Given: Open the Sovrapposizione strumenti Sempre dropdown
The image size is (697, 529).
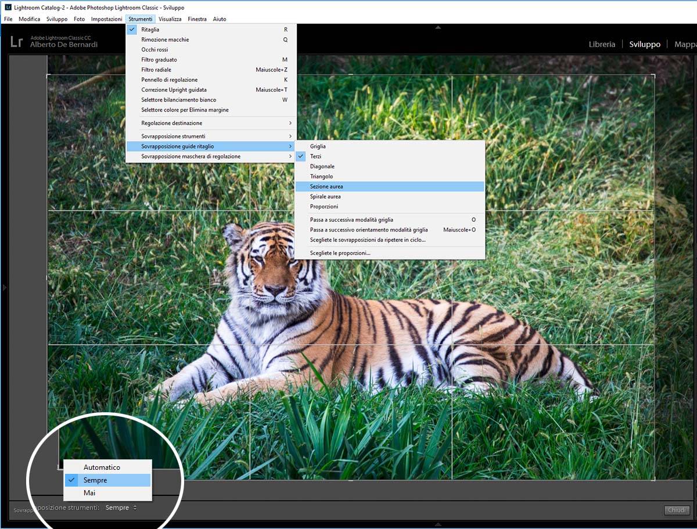Looking at the screenshot, I should tap(121, 508).
